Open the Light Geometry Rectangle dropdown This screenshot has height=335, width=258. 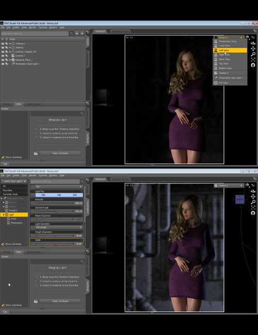[59, 227]
